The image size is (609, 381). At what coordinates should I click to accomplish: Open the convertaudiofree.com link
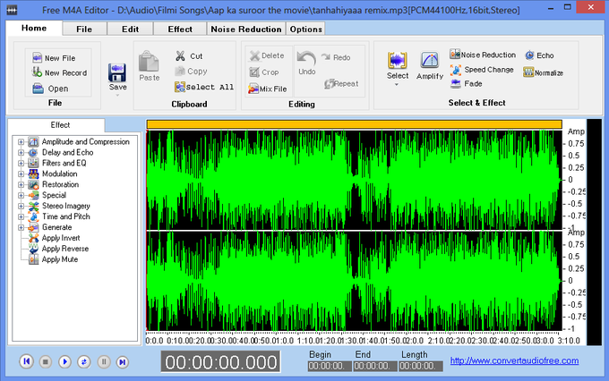pyautogui.click(x=513, y=360)
